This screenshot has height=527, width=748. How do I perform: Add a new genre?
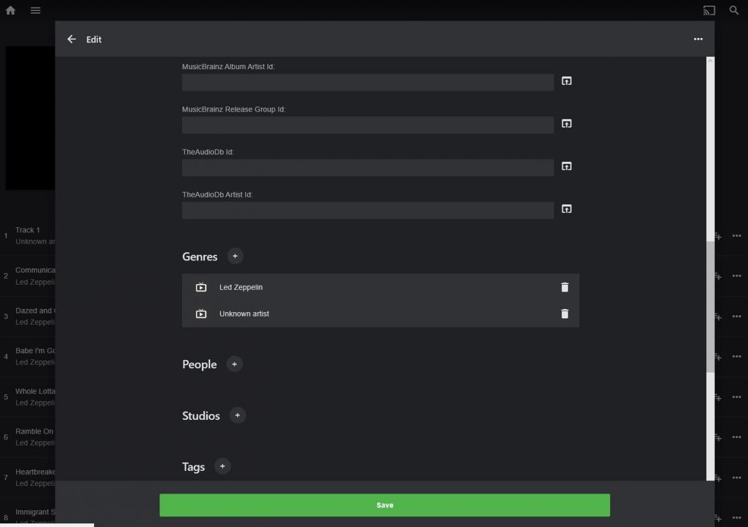pos(235,256)
